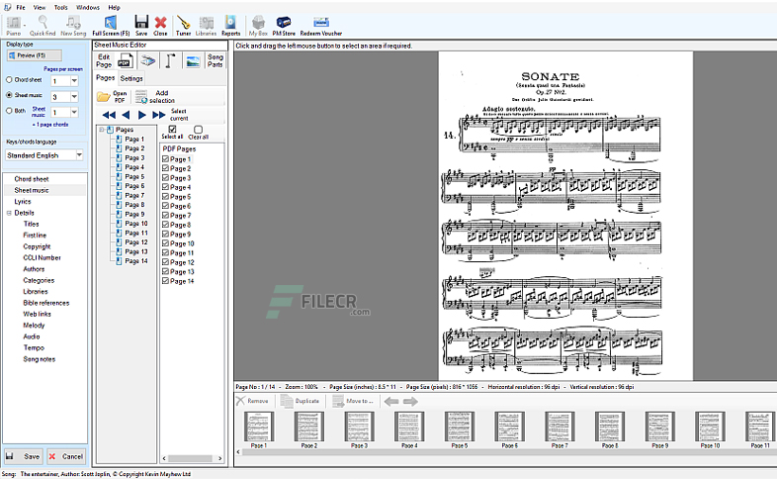Open the Reports toolbar icon
This screenshot has width=777, height=479.
click(x=230, y=26)
